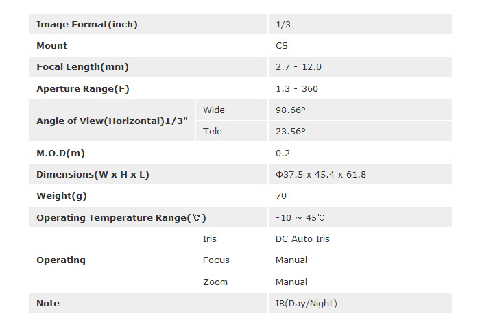Click the Image Format(inch) row label
Image resolution: width=480 pixels, height=318 pixels.
coord(87,25)
